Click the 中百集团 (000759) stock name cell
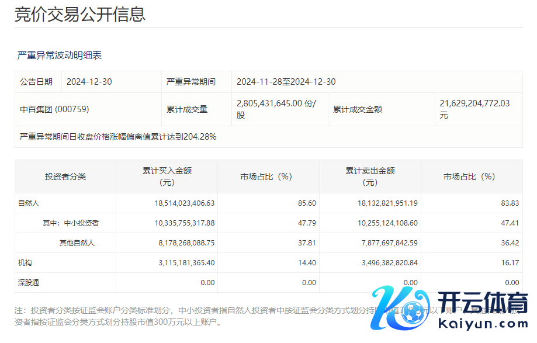537x343 pixels. pos(54,109)
